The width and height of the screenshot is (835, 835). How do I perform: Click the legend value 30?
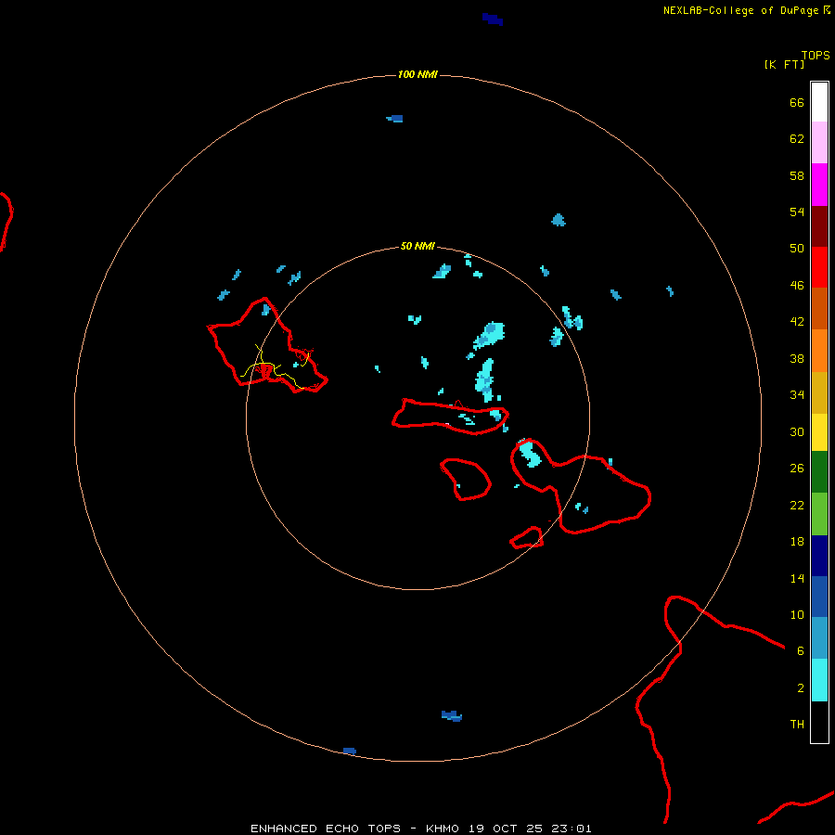(x=797, y=431)
